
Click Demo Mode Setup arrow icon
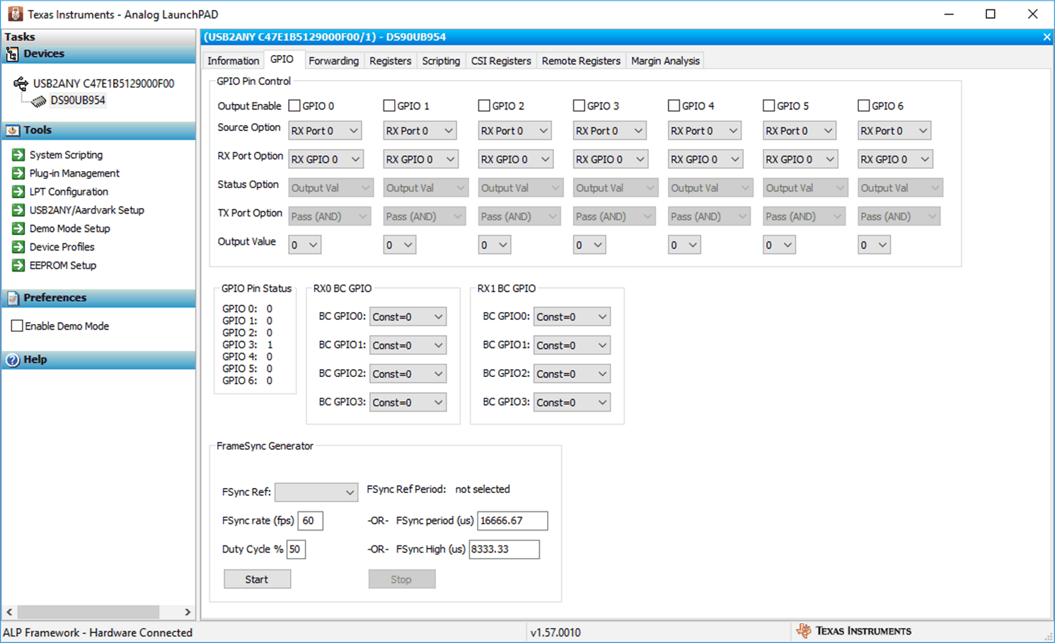pyautogui.click(x=18, y=228)
